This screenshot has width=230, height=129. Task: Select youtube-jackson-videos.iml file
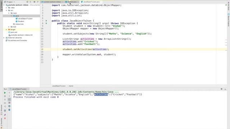click(x=20, y=35)
